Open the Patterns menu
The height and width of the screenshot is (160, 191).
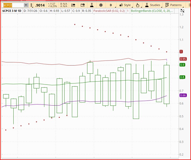[x=173, y=5]
